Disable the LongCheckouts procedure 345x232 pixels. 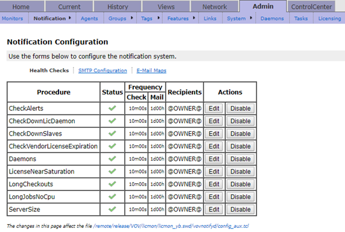click(241, 184)
